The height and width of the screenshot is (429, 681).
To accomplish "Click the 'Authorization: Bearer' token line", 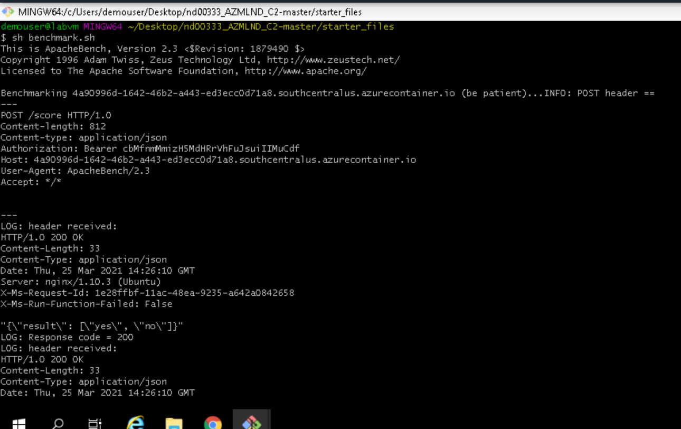I will click(150, 148).
